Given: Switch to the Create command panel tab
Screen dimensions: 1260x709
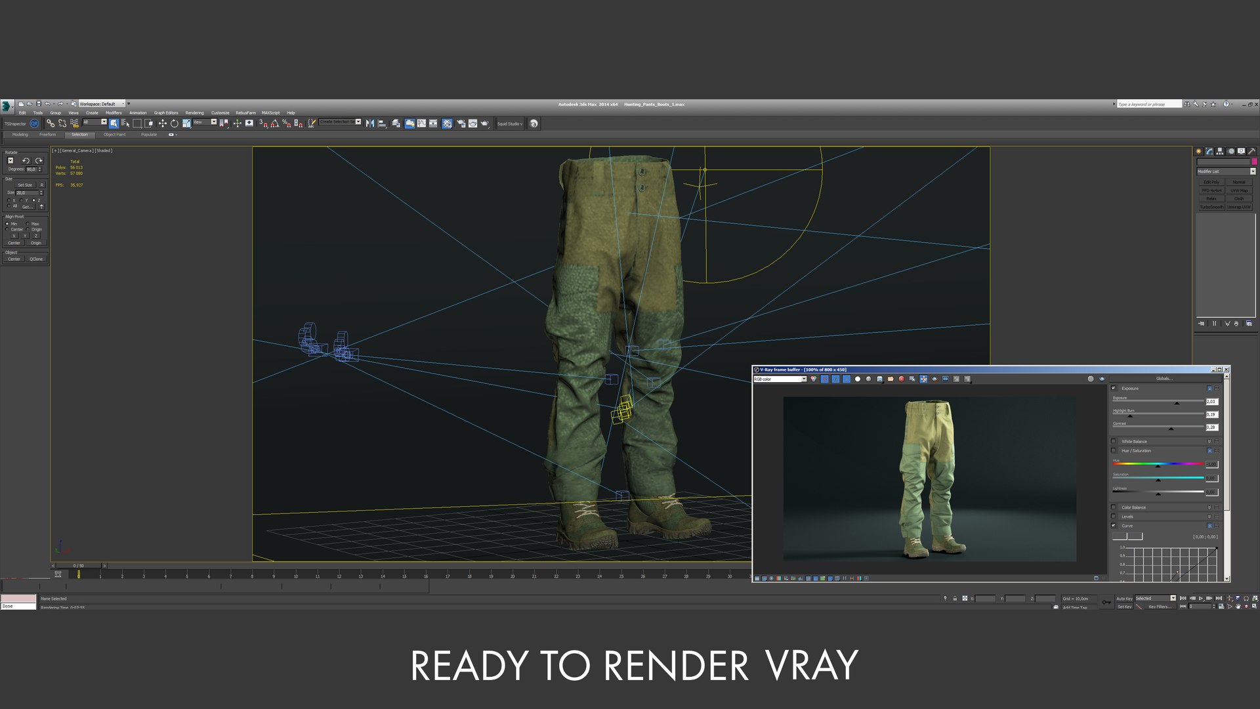Looking at the screenshot, I should 1199,151.
